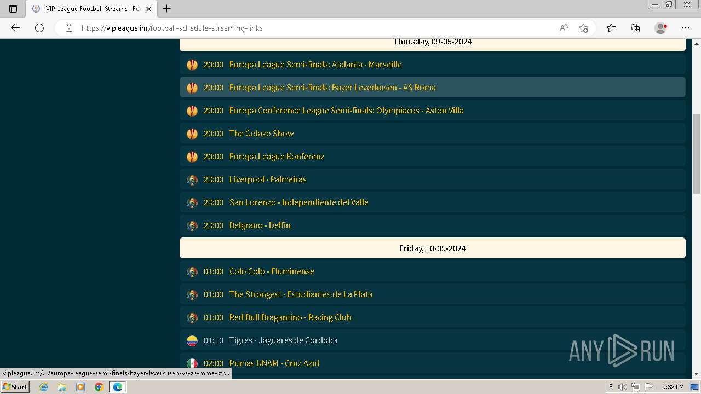This screenshot has height=394, width=701.
Task: Click Libertadores icon beside Liverpool - Palmeiras
Action: (192, 179)
